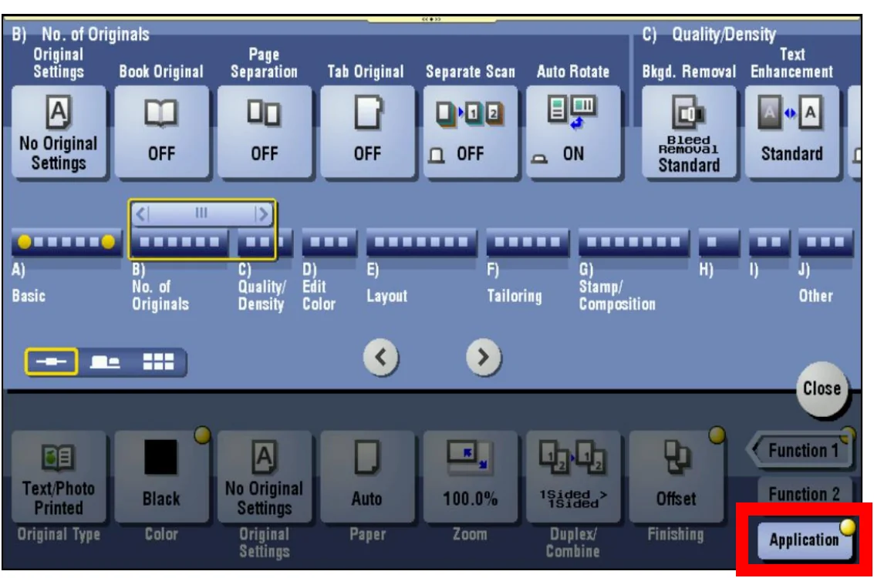
Task: Go to next page with right chevron
Action: click(x=483, y=357)
